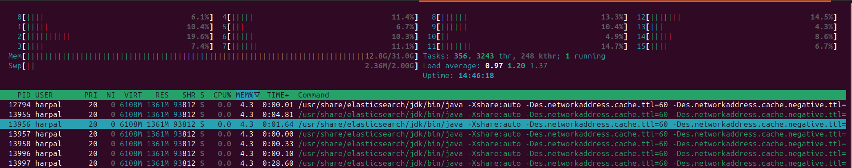Click CPU 14 meter showing 8.6%

[737, 36]
